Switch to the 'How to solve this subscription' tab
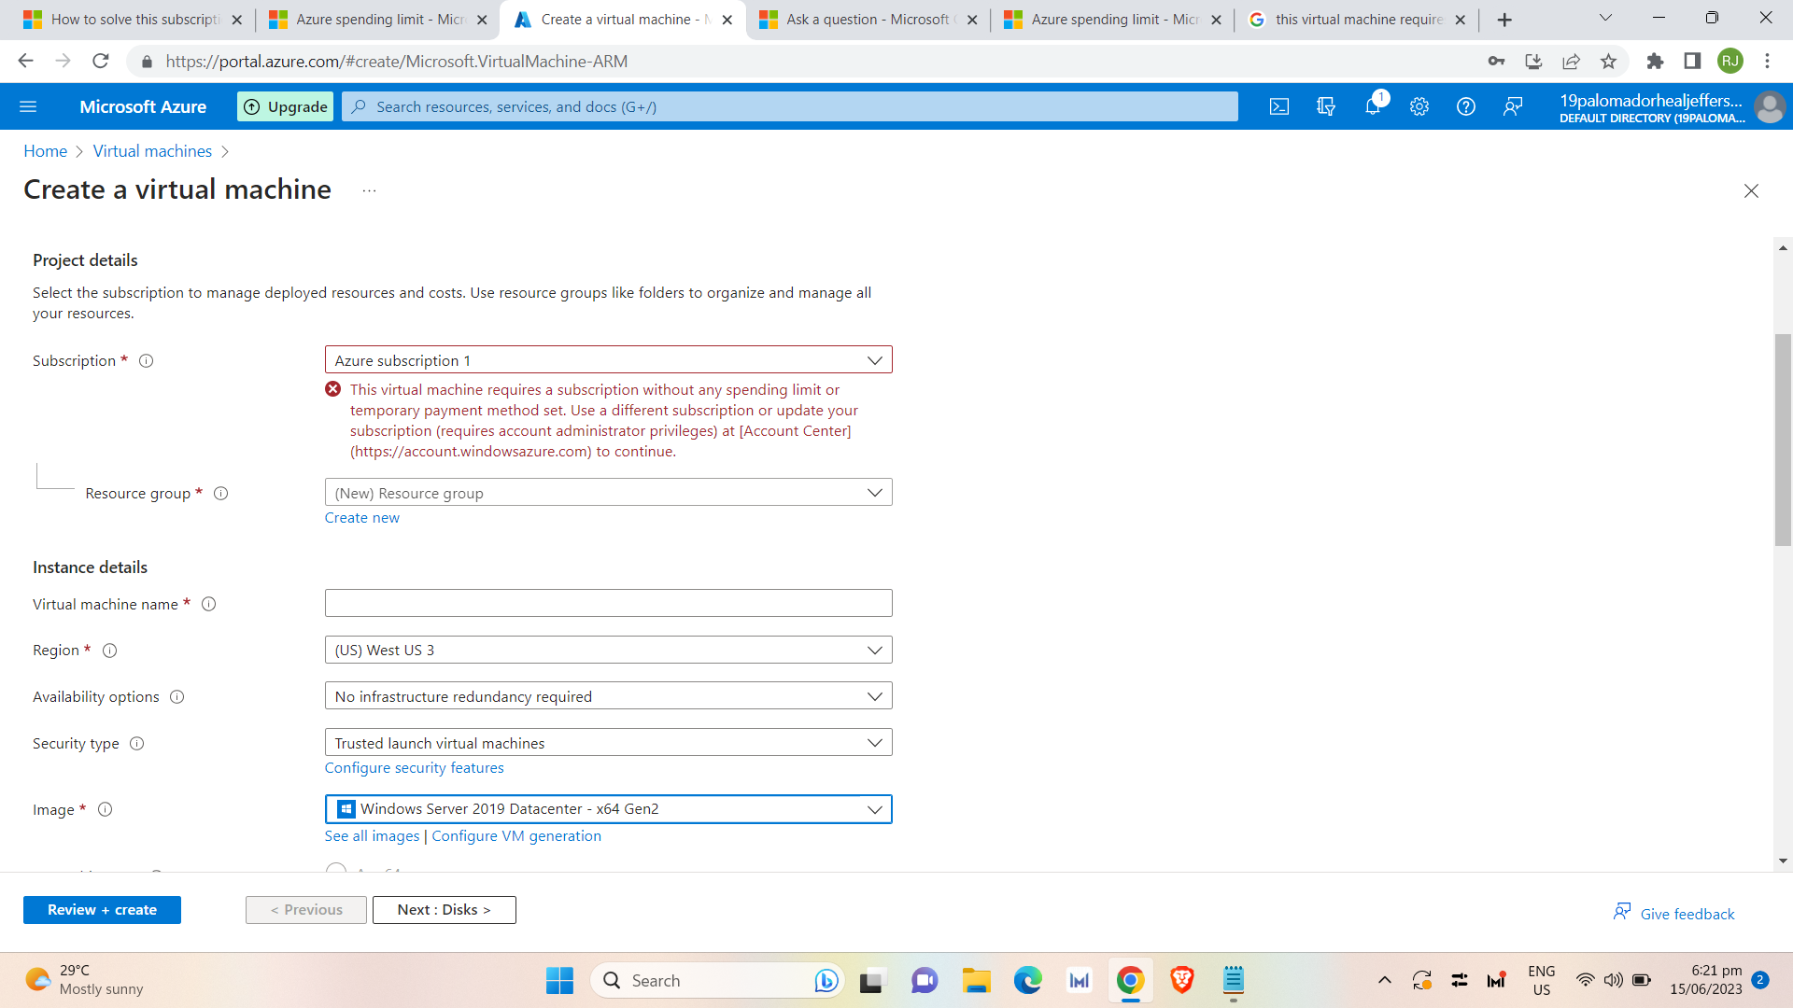The image size is (1793, 1008). 134,20
